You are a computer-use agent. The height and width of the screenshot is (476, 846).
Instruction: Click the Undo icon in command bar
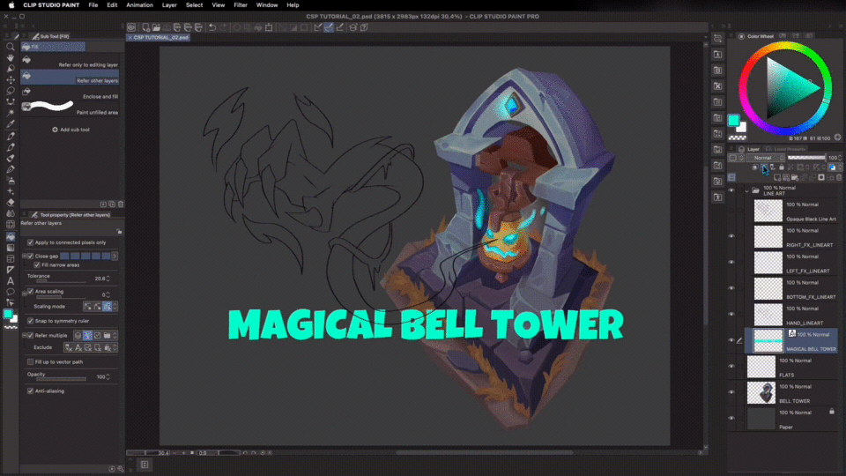click(x=212, y=27)
